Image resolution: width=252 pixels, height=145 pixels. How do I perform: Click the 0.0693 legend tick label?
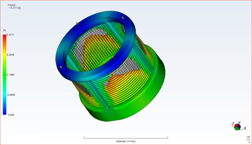[x=11, y=95]
